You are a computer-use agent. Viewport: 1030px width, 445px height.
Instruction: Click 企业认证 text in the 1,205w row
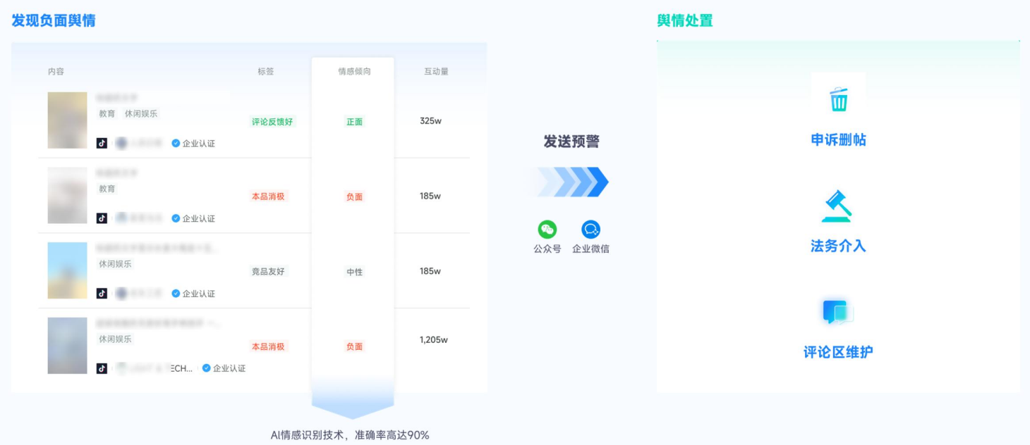pyautogui.click(x=229, y=368)
